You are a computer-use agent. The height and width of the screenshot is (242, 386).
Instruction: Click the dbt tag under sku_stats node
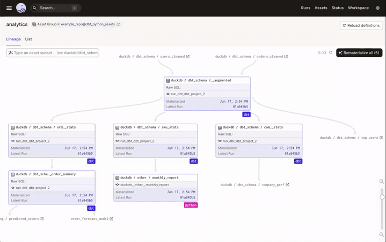pyautogui.click(x=193, y=161)
